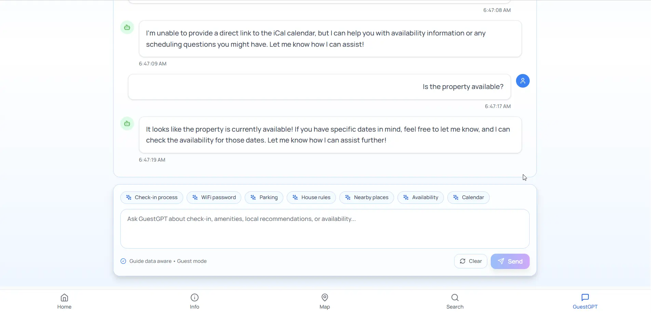
Task: Expand the Nearby places suggestion
Action: click(x=366, y=197)
